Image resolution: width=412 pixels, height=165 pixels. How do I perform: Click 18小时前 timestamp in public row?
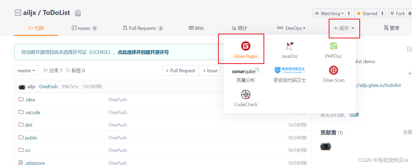point(297,138)
